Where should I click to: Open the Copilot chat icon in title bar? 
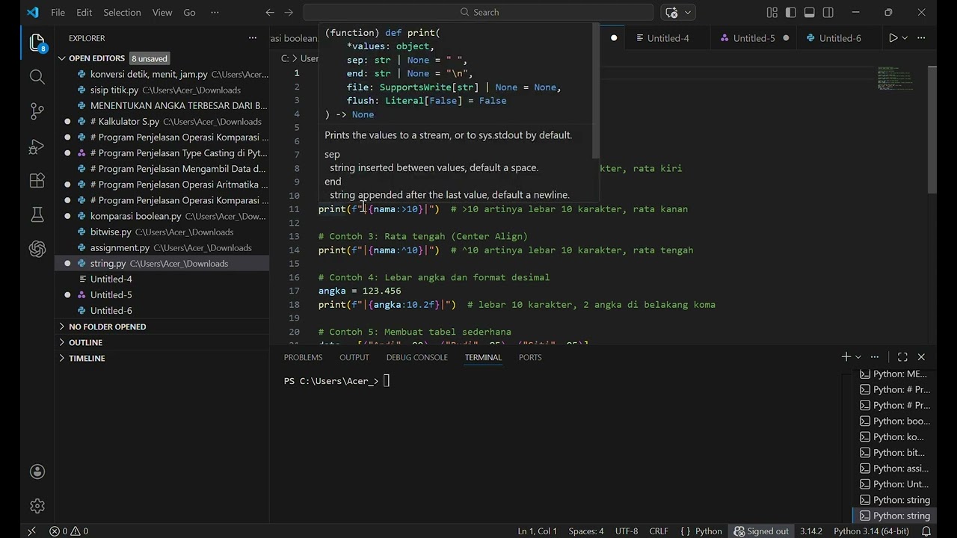(x=671, y=12)
